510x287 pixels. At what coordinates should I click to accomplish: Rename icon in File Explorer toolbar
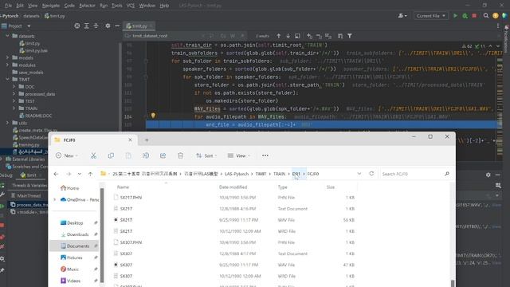point(146,155)
